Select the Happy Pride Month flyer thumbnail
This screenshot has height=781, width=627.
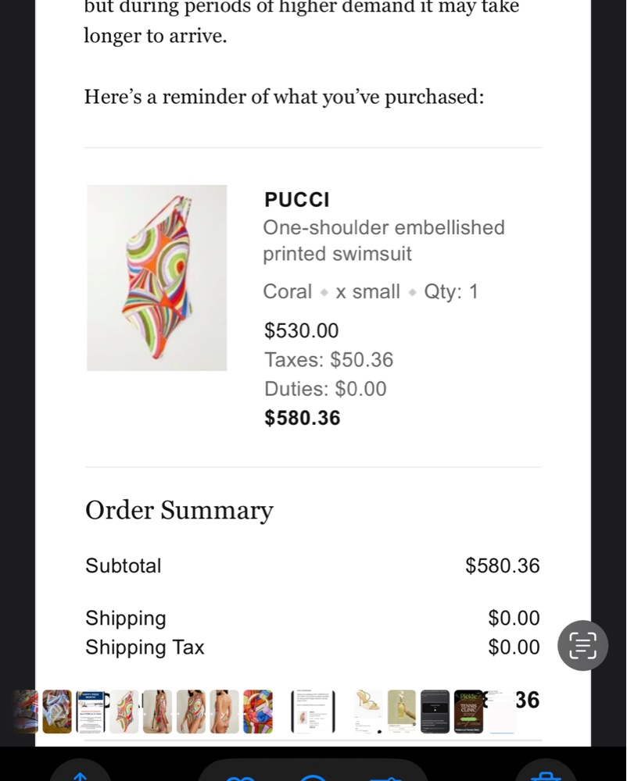pos(90,711)
